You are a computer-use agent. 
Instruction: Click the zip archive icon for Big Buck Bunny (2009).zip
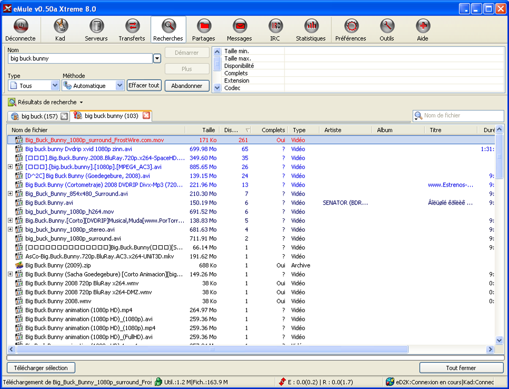(x=19, y=265)
